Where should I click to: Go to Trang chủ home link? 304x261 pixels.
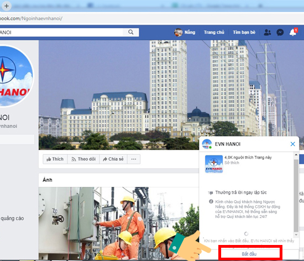point(214,33)
